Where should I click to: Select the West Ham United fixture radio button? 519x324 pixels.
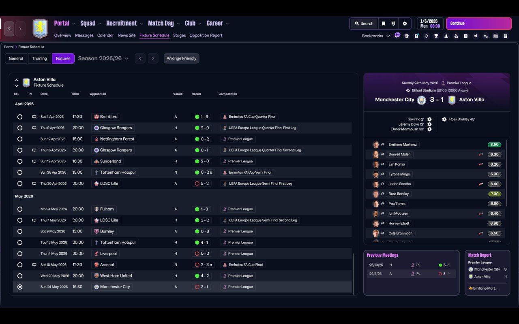click(x=20, y=276)
